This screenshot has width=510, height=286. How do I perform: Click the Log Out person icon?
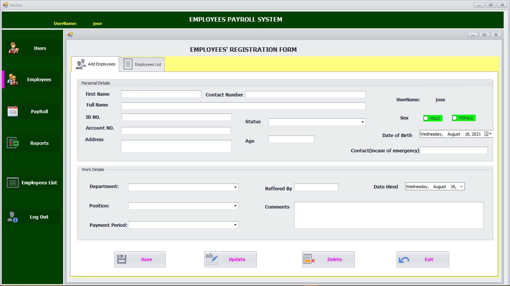click(x=12, y=216)
